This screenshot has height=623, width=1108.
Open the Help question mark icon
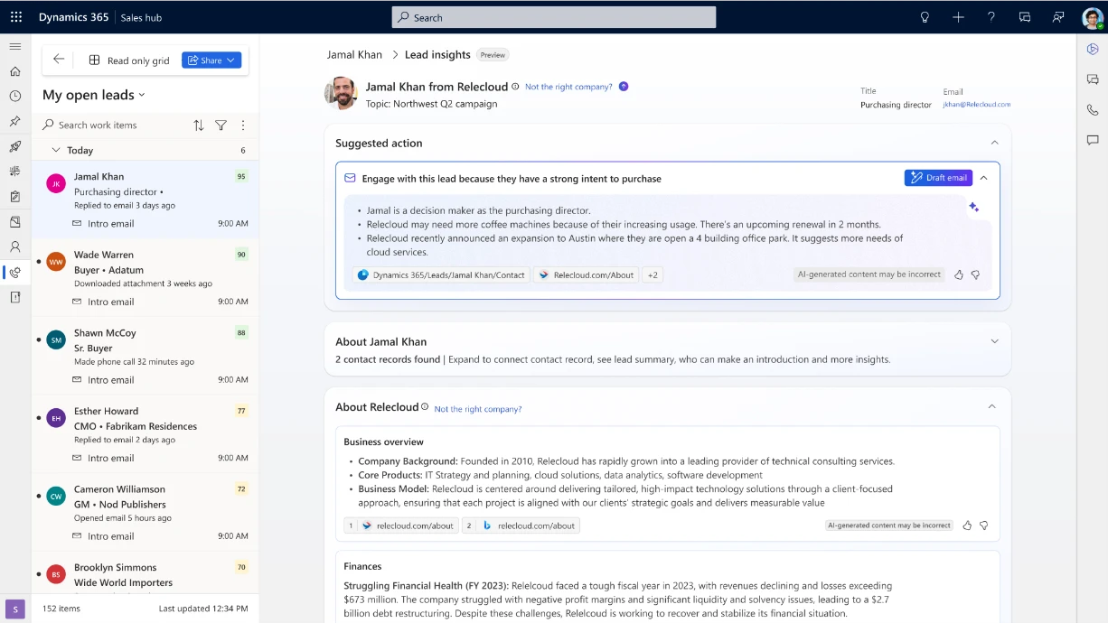991,17
